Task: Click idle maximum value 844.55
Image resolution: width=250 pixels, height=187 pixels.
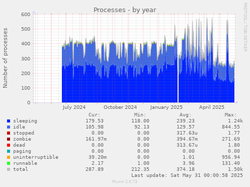Action: click(231, 127)
